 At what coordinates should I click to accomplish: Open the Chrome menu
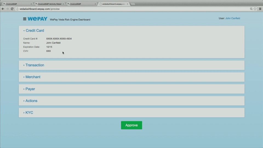tap(260, 9)
